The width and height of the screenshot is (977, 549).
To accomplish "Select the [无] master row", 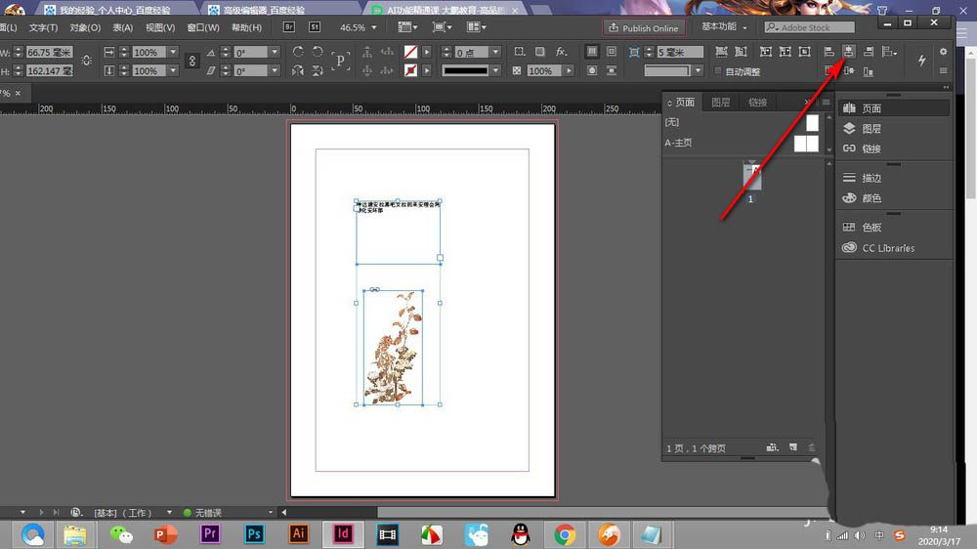I will click(743, 122).
